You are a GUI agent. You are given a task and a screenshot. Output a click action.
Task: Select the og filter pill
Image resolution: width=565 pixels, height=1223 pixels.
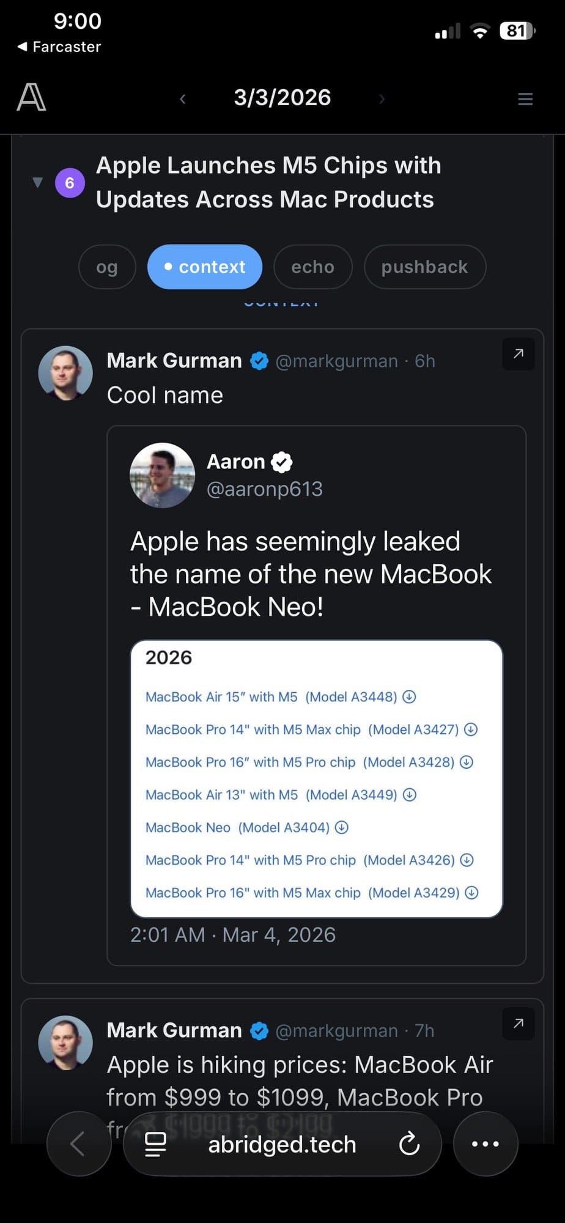[107, 267]
